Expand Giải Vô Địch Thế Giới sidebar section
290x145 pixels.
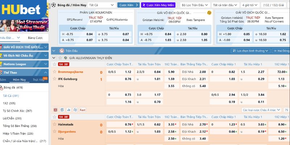pyautogui.click(x=24, y=47)
